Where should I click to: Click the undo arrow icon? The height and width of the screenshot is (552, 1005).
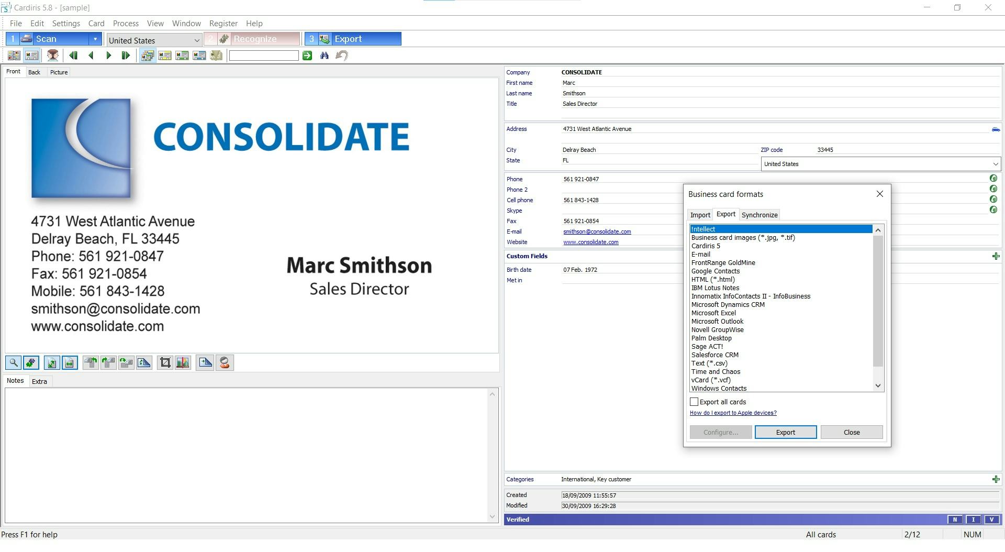[342, 56]
